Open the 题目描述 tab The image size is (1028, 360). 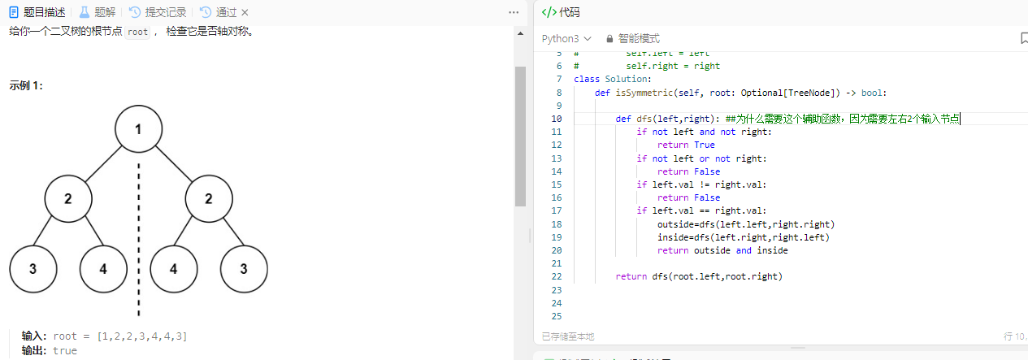click(x=37, y=12)
